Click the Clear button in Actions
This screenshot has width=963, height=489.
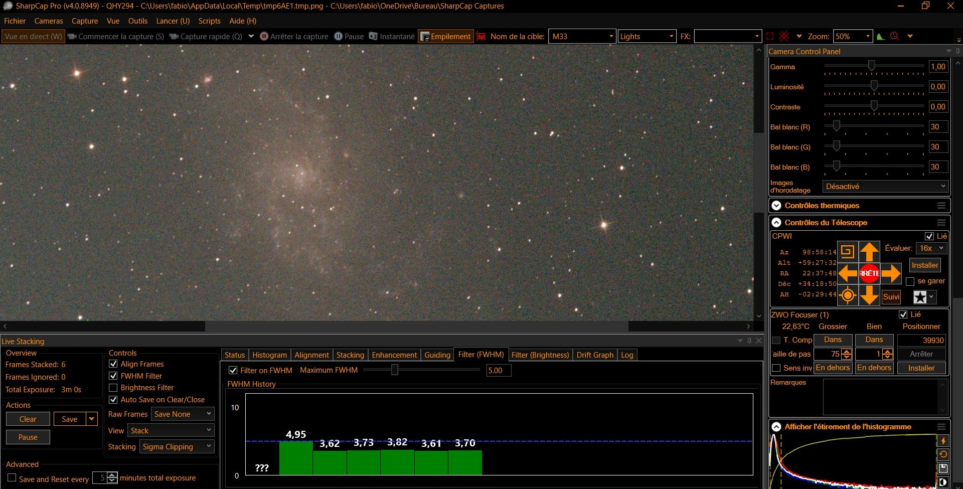[x=28, y=419]
